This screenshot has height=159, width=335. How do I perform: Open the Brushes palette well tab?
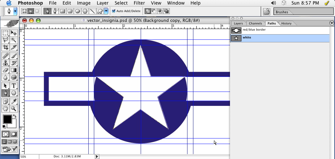[x=282, y=12]
